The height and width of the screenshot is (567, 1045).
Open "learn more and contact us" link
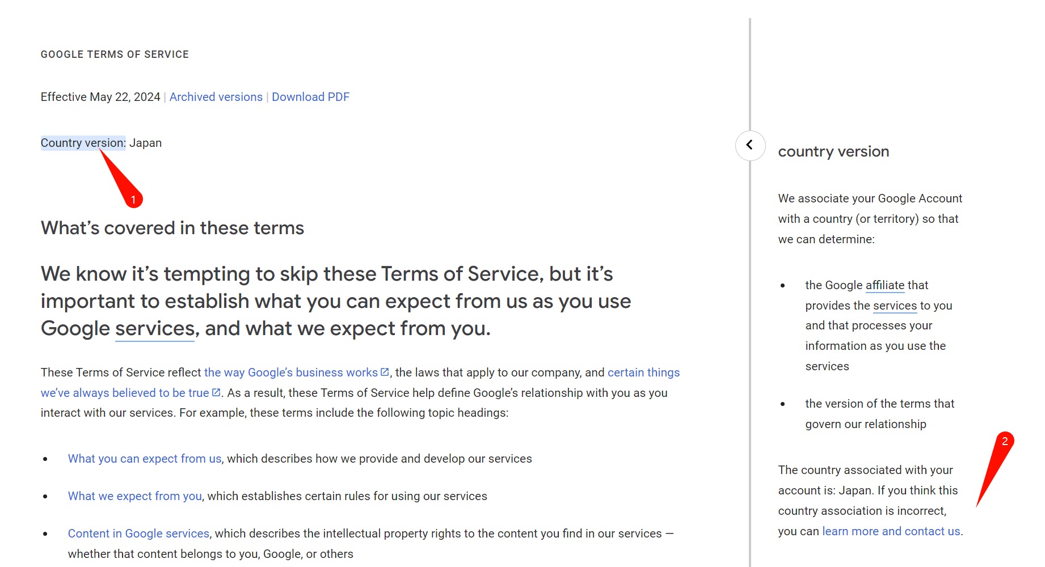(891, 531)
